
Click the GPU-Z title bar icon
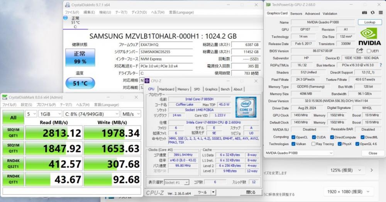tap(268, 5)
